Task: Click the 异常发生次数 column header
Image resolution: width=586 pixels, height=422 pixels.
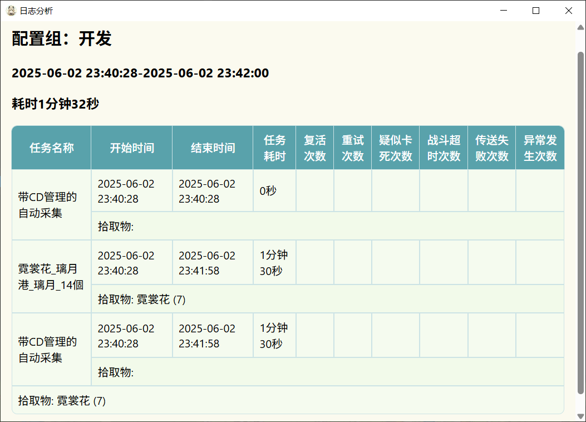Action: point(540,148)
